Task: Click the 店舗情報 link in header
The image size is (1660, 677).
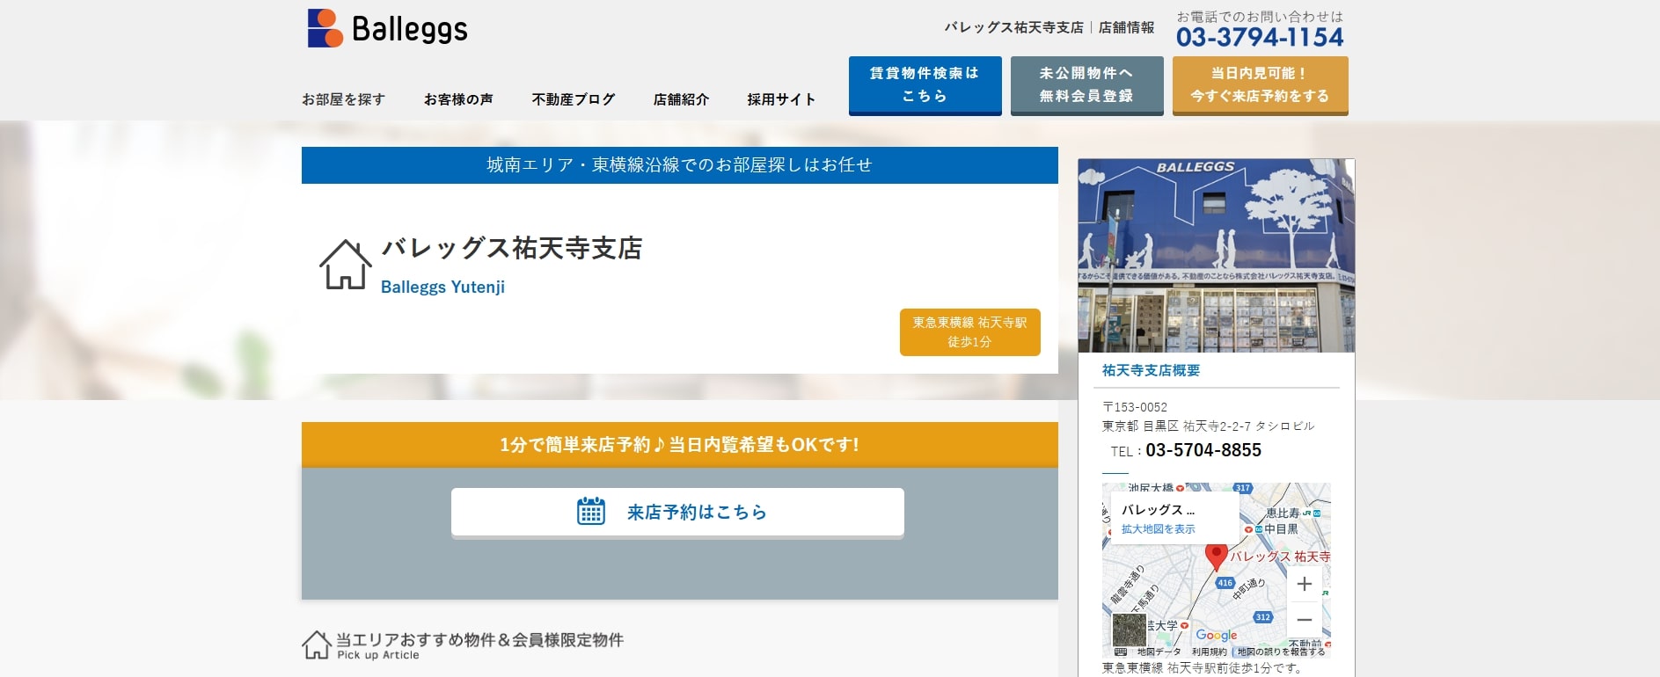Action: pyautogui.click(x=1126, y=27)
